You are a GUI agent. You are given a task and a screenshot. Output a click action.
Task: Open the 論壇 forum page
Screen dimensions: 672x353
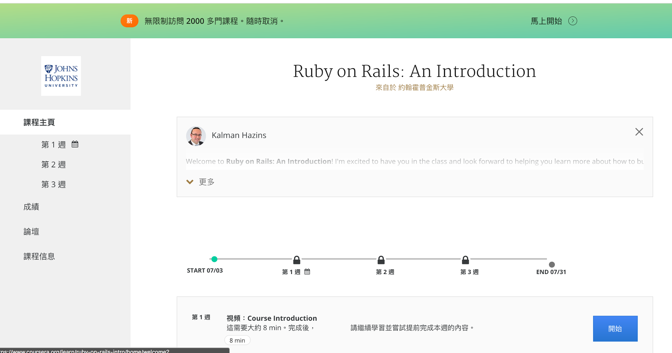tap(31, 232)
